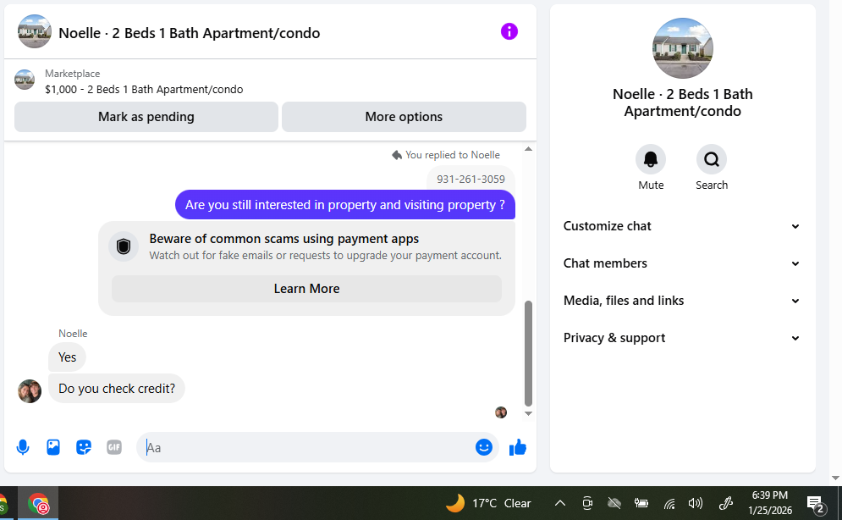Expand the Customize chat section

tap(682, 226)
